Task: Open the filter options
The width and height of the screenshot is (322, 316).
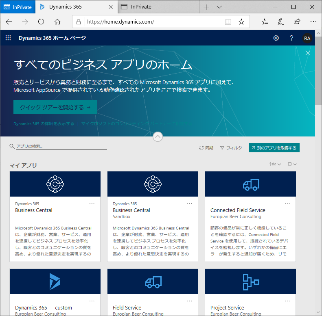Action: (x=233, y=148)
